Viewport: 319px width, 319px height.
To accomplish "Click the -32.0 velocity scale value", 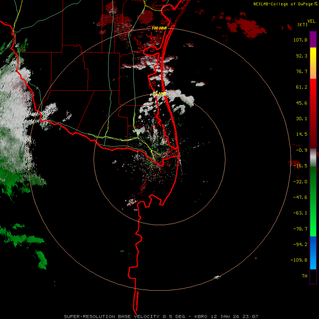I will (x=300, y=182).
